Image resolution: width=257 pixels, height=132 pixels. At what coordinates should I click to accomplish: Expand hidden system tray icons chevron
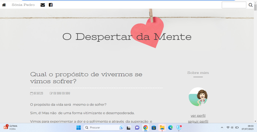[x=222, y=127]
